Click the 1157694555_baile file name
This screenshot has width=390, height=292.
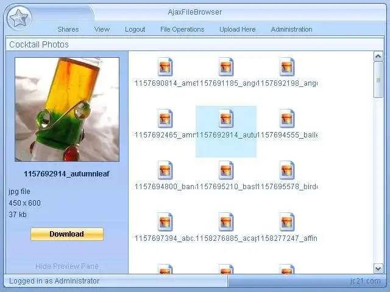click(x=287, y=135)
